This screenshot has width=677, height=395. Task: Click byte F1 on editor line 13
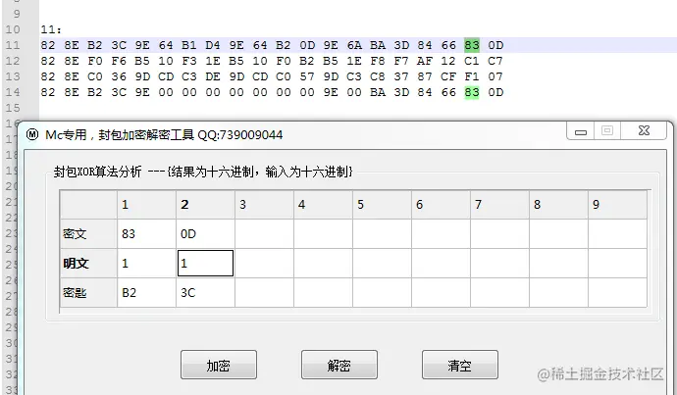click(x=472, y=76)
